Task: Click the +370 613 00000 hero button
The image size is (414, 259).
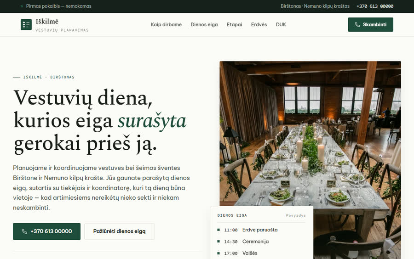Action: (x=47, y=231)
